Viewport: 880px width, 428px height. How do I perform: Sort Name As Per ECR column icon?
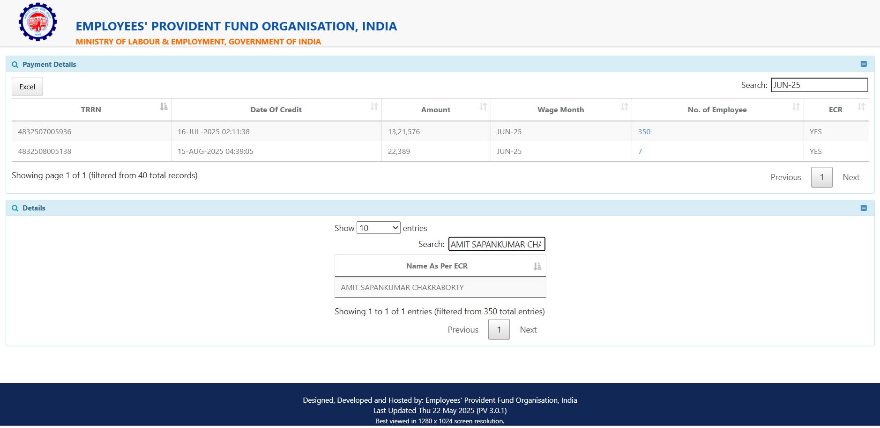tap(537, 266)
